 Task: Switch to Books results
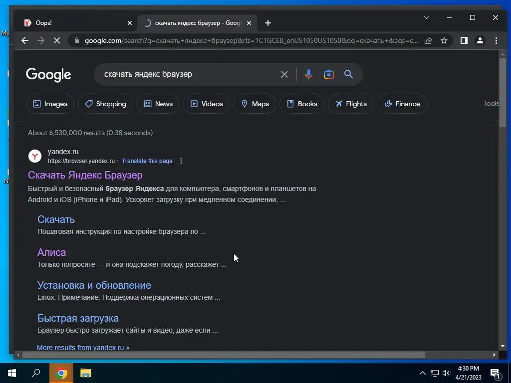[302, 104]
